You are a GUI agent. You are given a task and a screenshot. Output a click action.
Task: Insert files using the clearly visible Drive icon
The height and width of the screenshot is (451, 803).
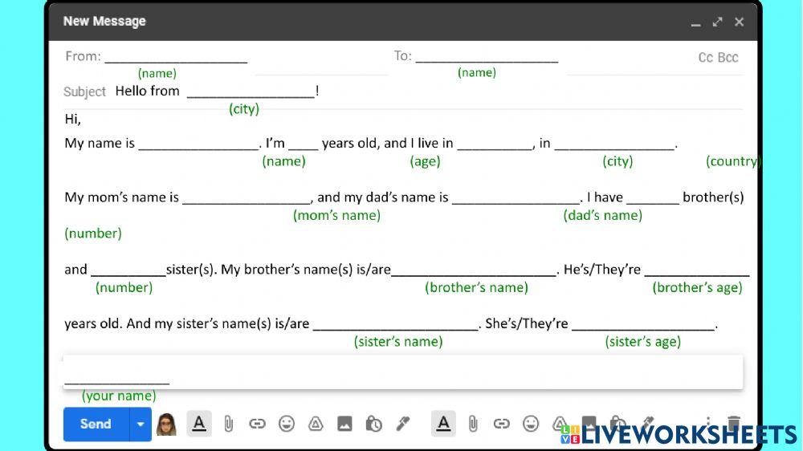click(x=316, y=424)
